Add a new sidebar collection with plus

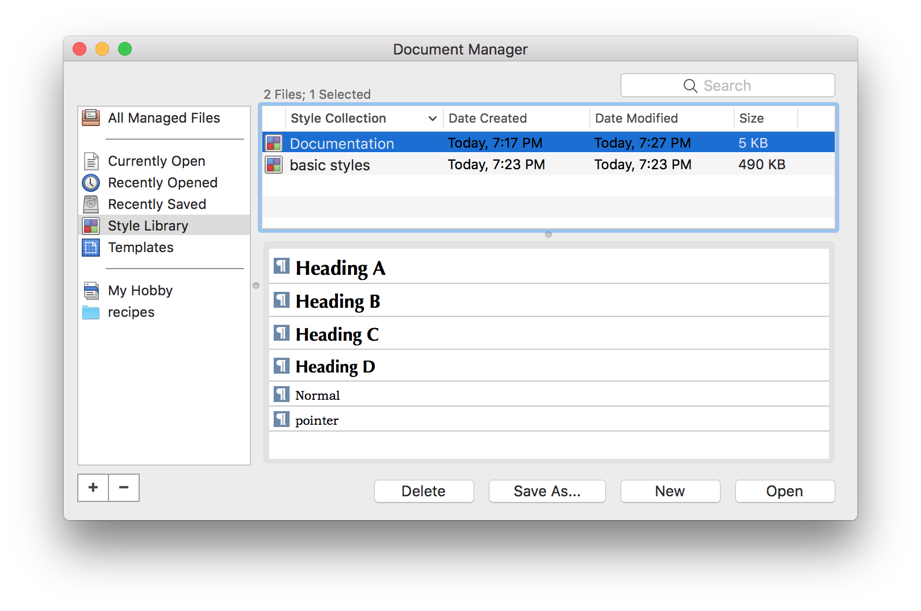[x=93, y=488]
